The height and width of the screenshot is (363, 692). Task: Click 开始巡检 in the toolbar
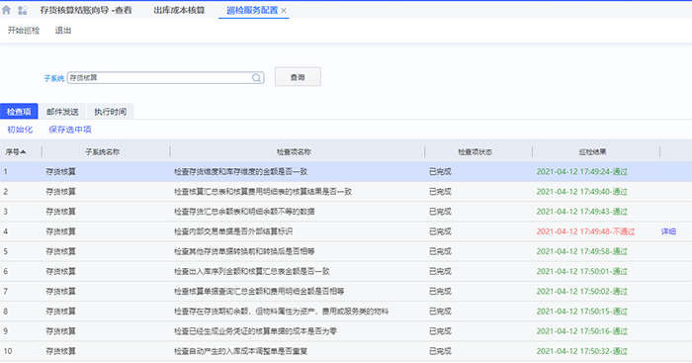24,31
